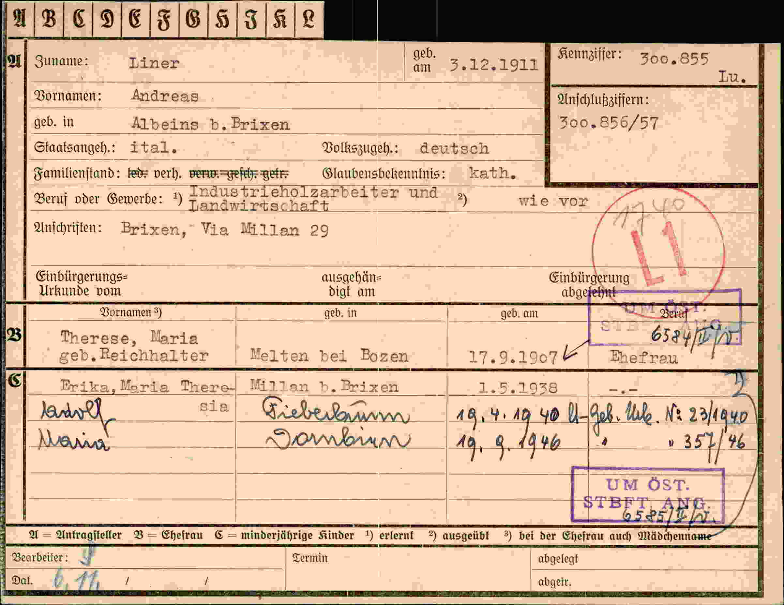784x605 pixels.
Task: Click the surname 'Liner'
Action: click(154, 63)
